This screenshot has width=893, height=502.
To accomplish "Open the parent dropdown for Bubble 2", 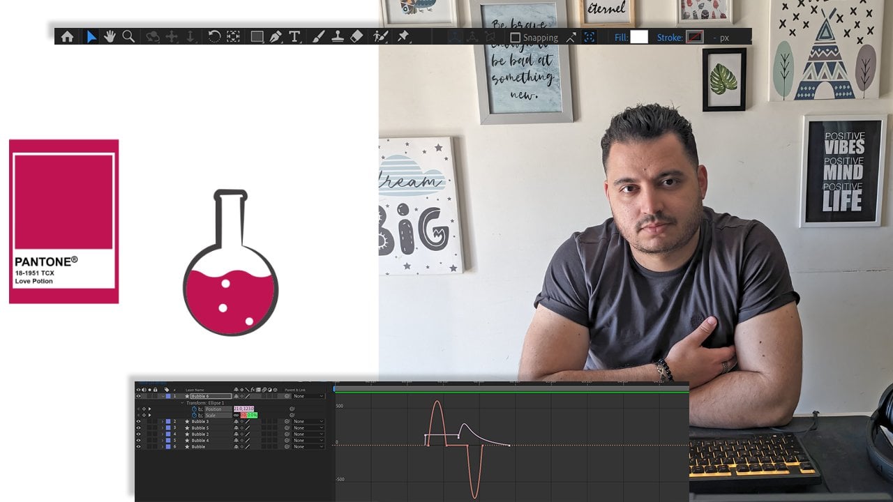I will point(308,434).
